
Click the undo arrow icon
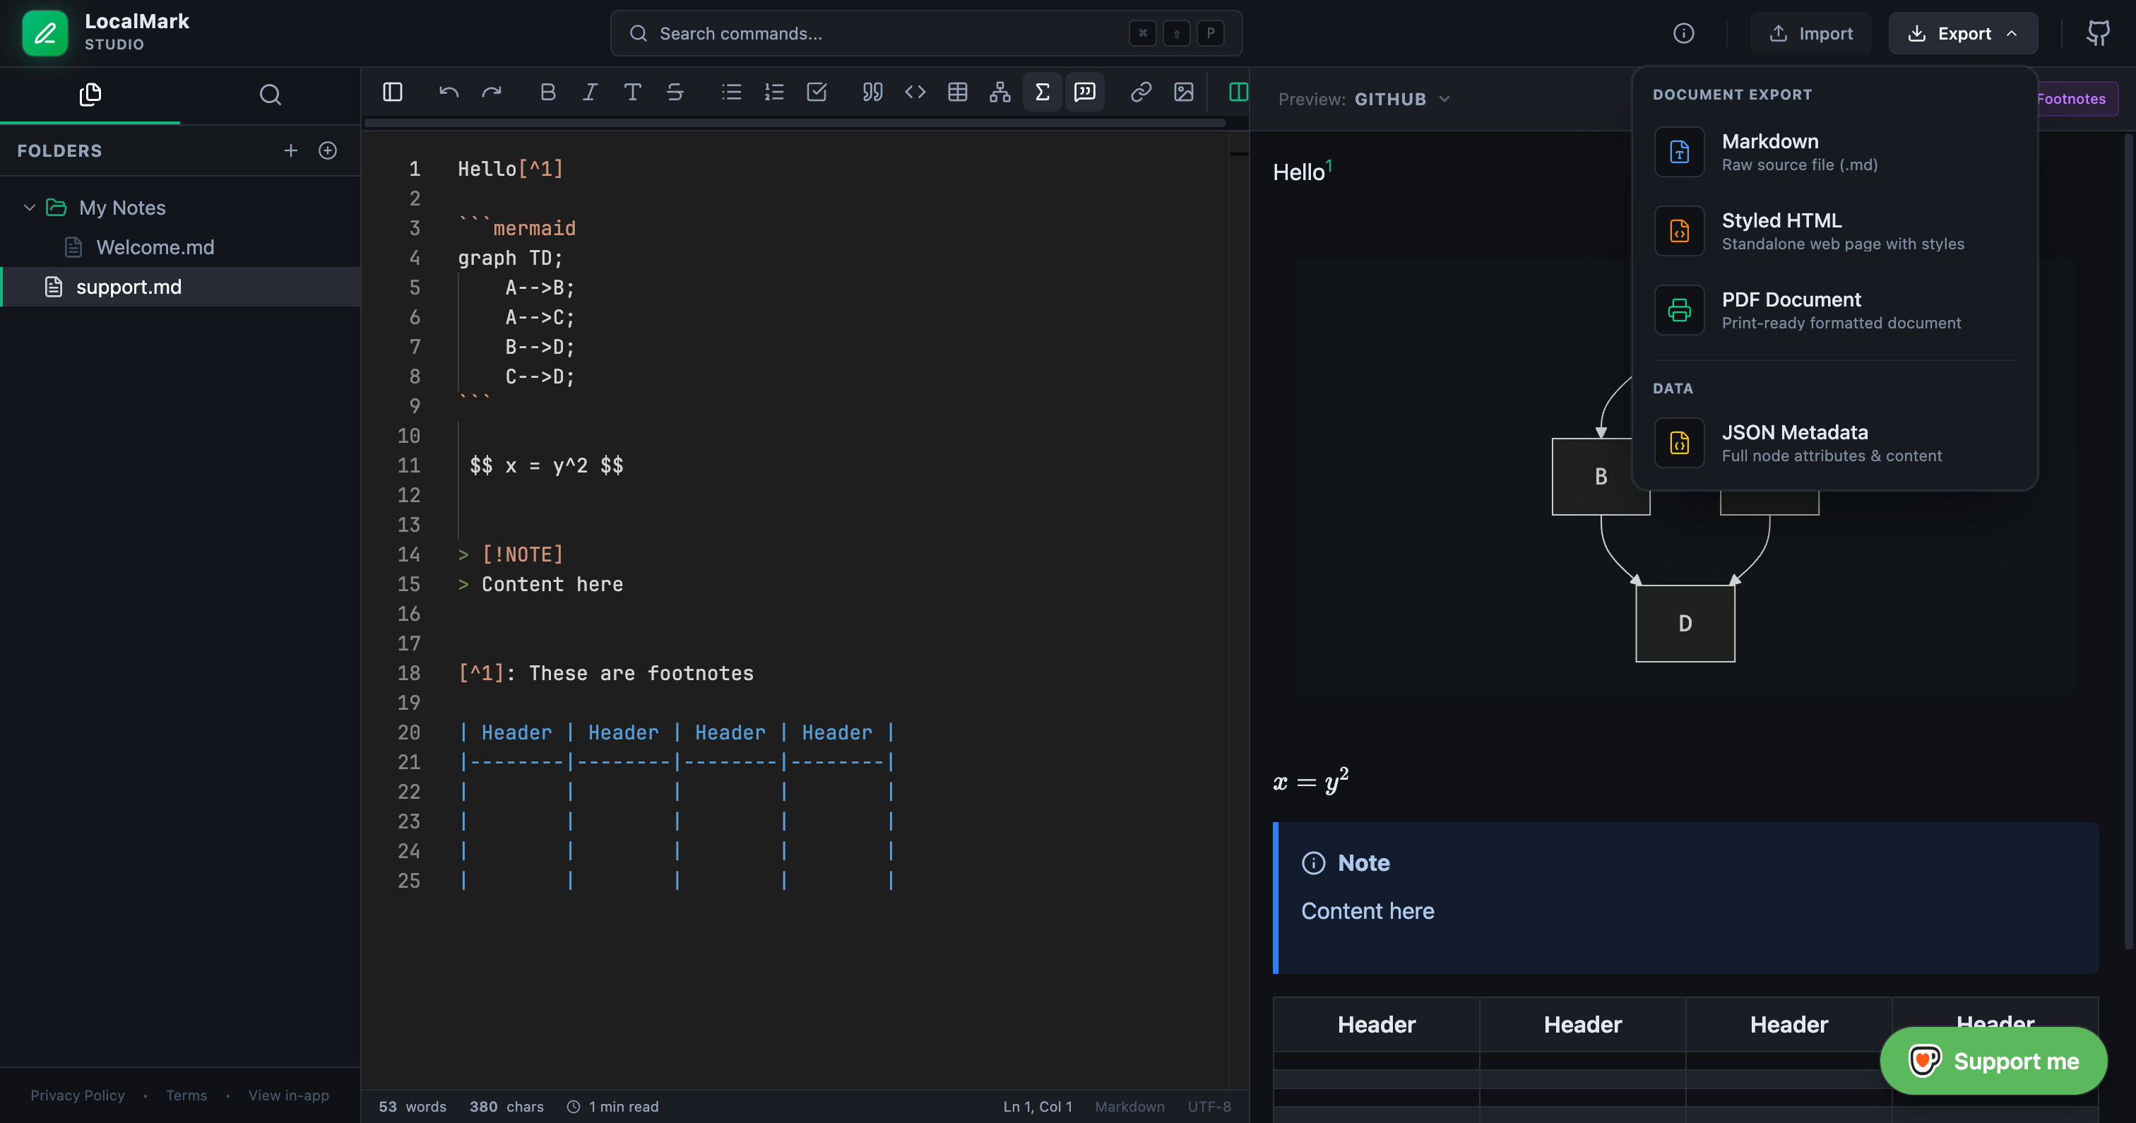[449, 92]
